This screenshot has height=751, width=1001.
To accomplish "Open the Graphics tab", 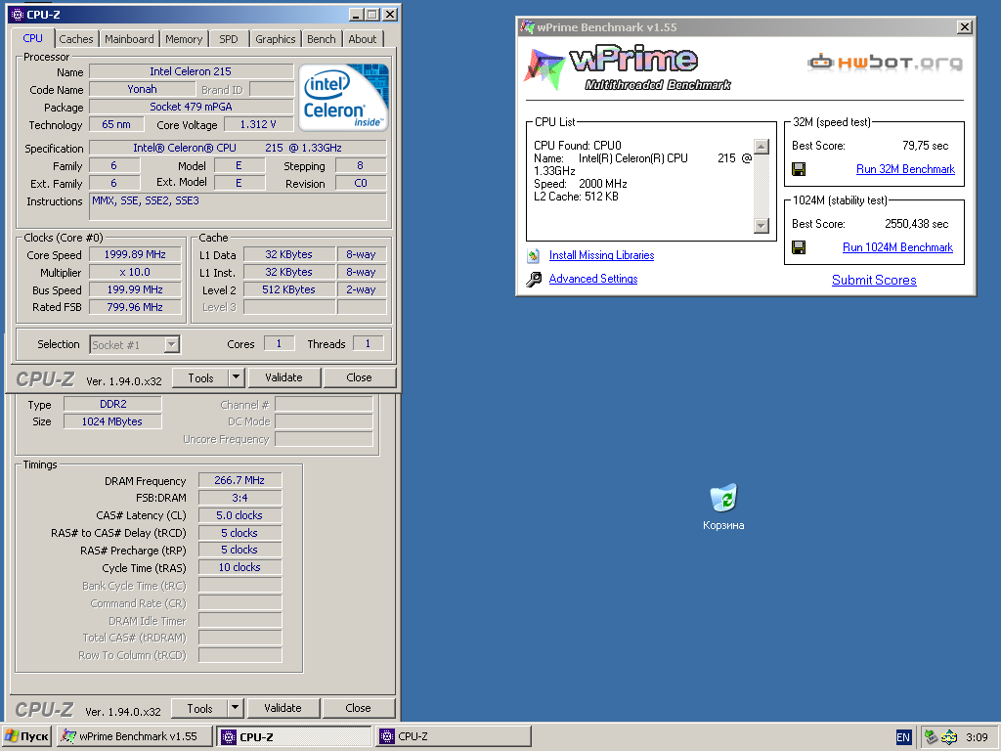I will pyautogui.click(x=275, y=39).
